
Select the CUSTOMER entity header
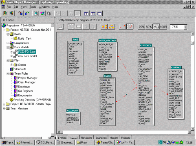point(146,45)
